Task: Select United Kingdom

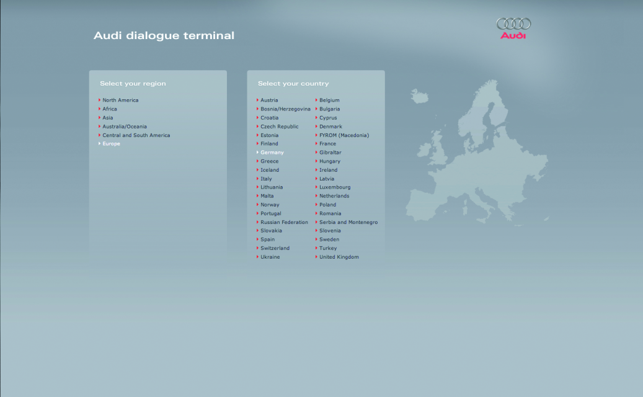Action: pos(339,257)
